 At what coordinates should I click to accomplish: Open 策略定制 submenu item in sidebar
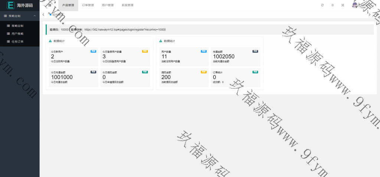[17, 26]
